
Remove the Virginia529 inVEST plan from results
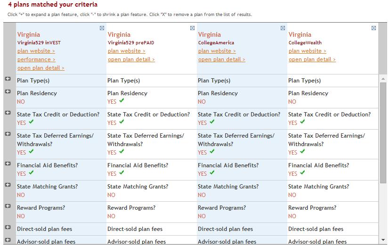coord(102,28)
